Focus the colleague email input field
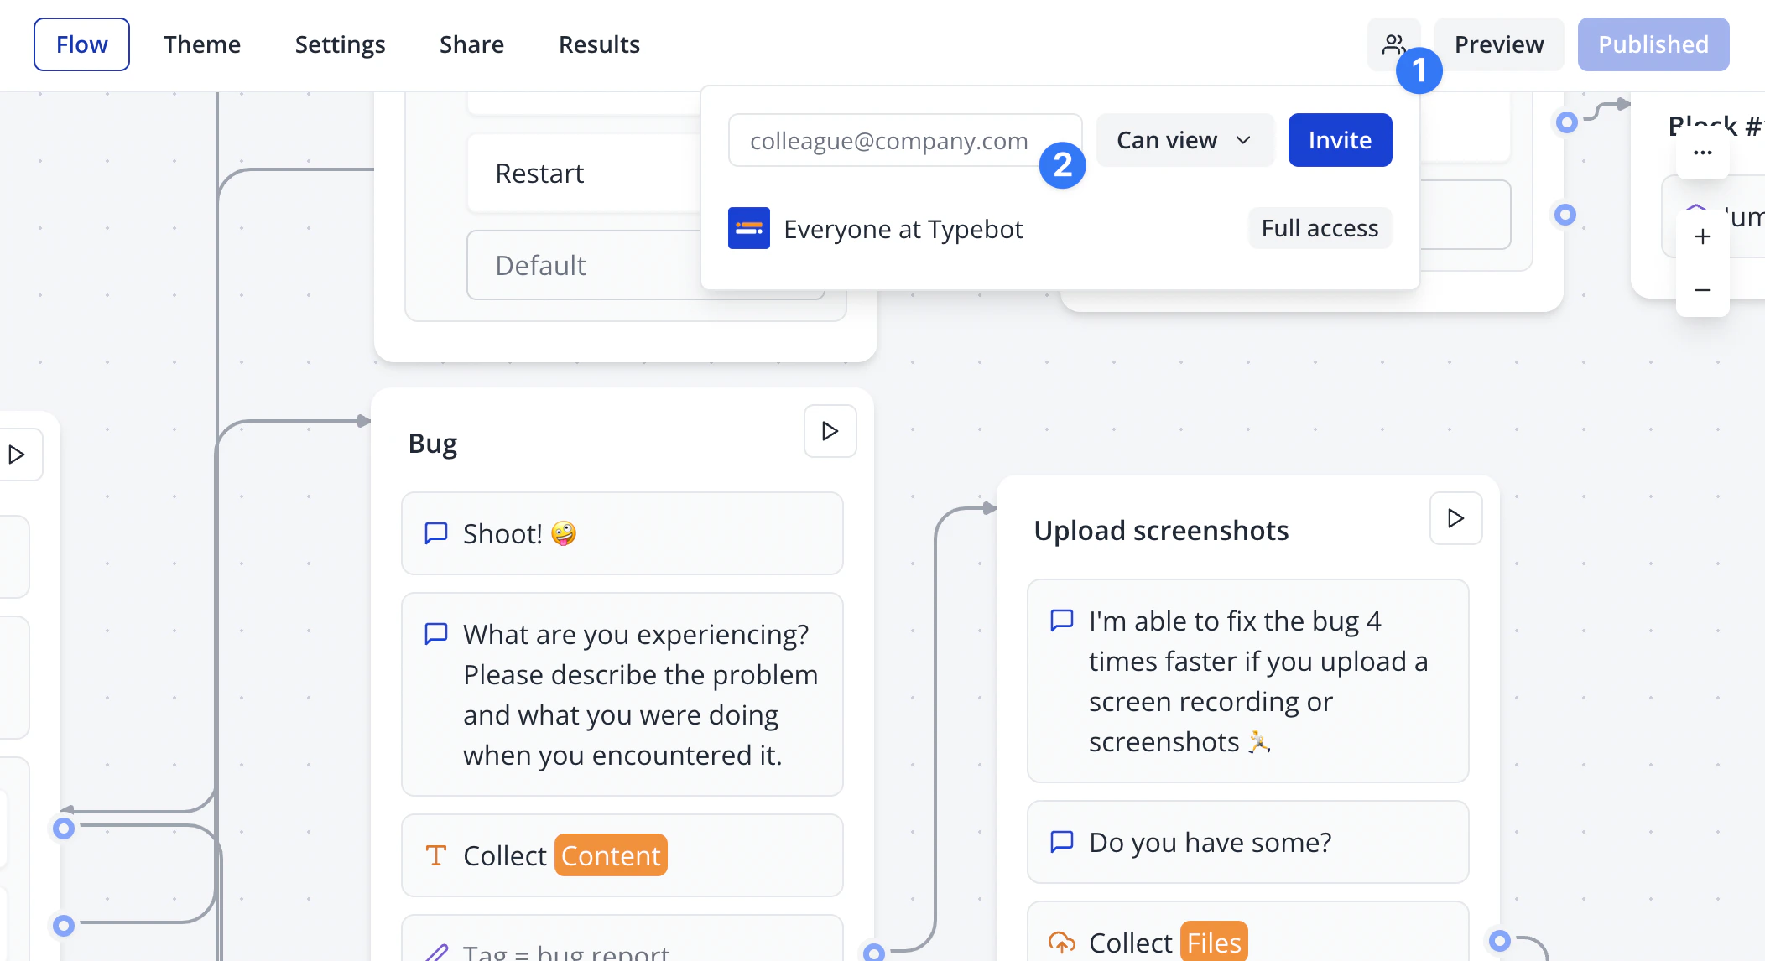1765x961 pixels. 889,140
